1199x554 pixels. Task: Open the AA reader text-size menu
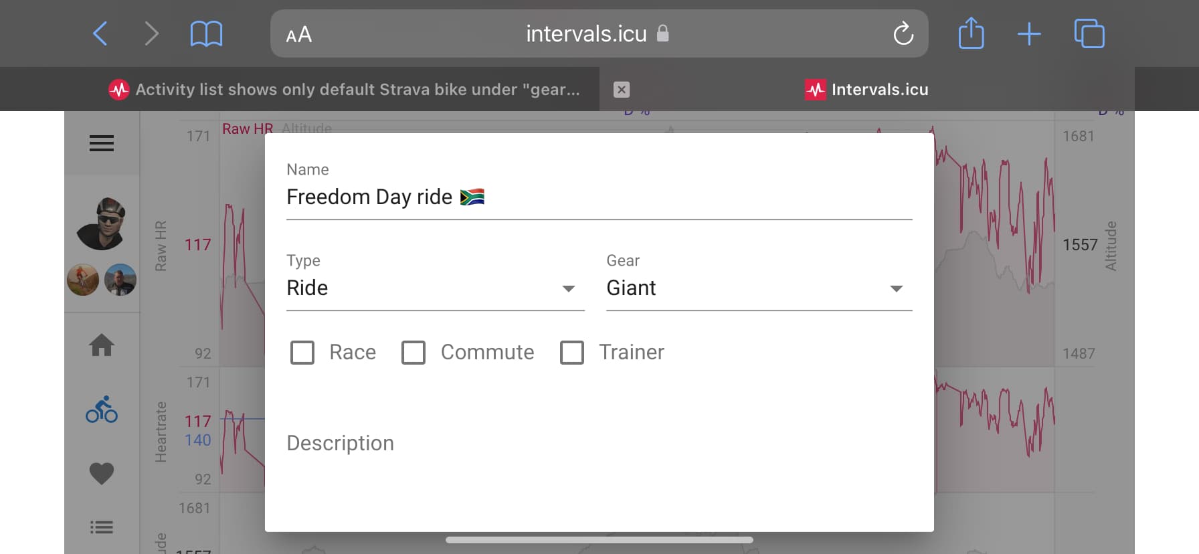(298, 34)
